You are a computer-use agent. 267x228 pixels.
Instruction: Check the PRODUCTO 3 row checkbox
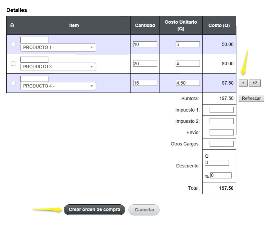pos(13,64)
